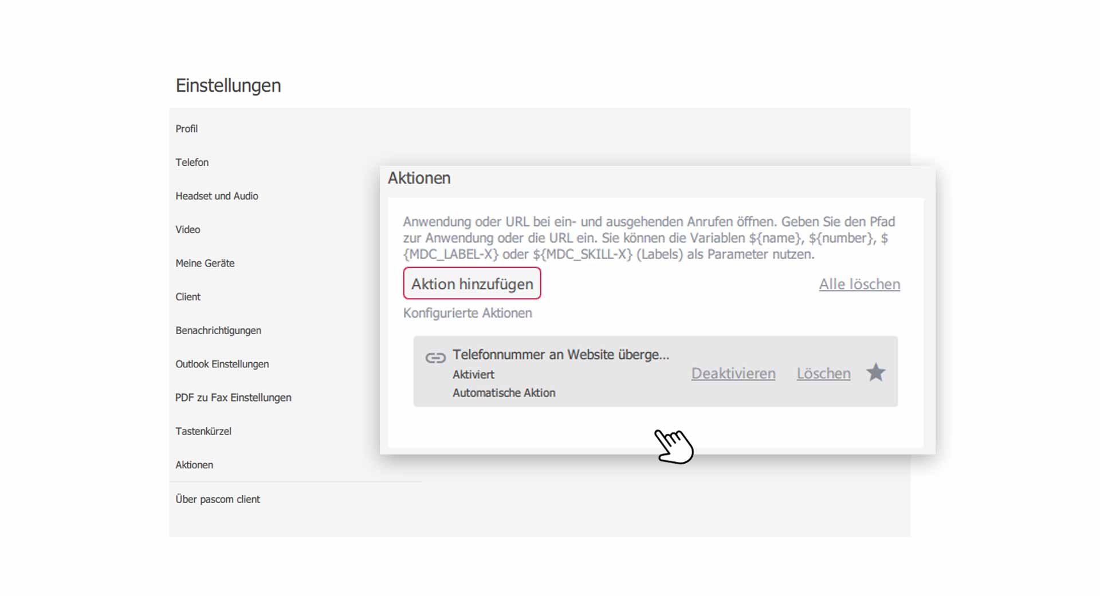Select Benachrichtigungen in the sidebar
Image resolution: width=1100 pixels, height=596 pixels.
[x=218, y=331]
